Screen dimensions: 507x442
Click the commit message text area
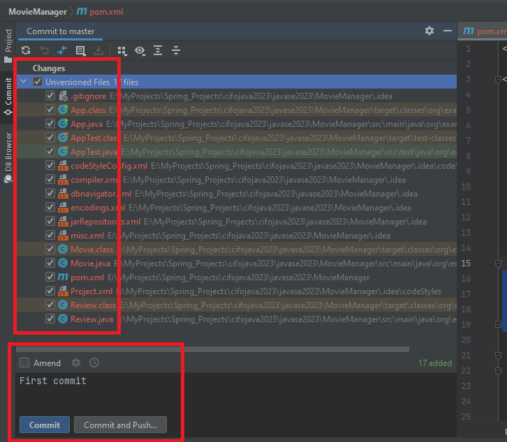(x=237, y=393)
